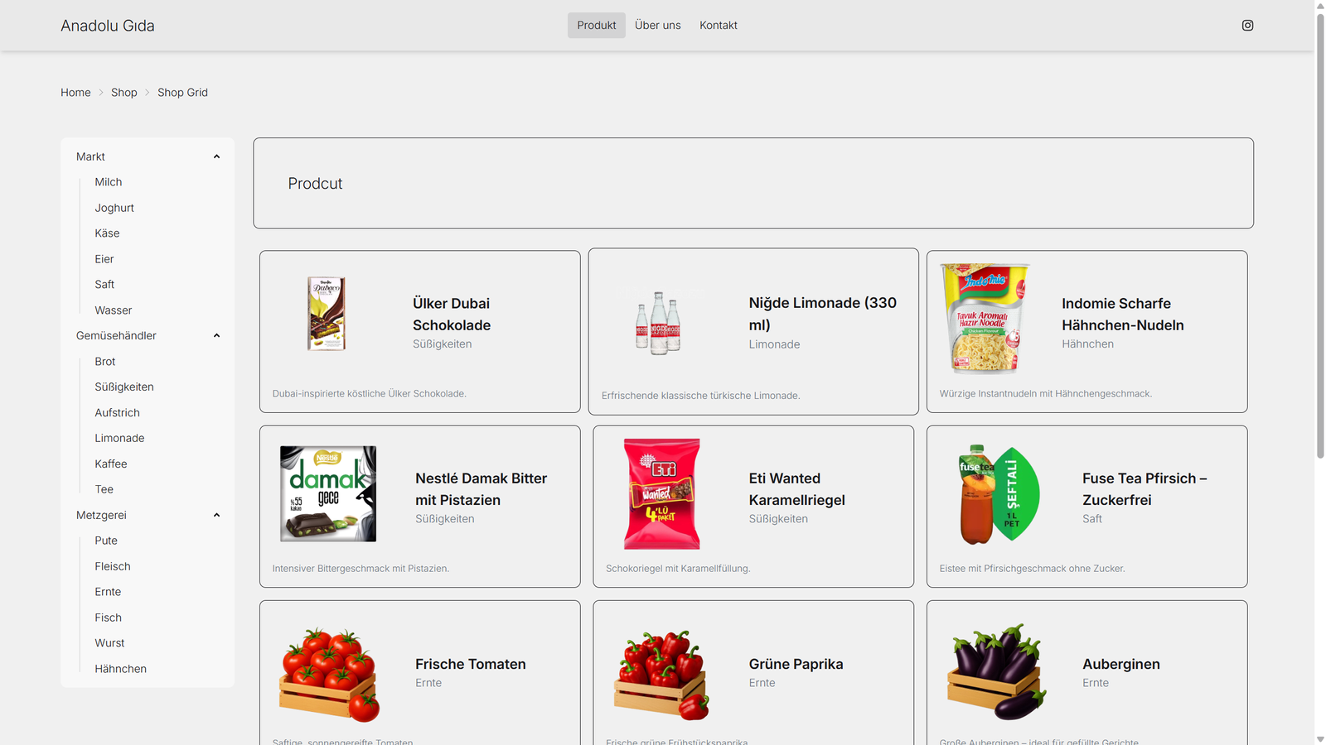Click the Ülker Dubai Schokolade product image

point(327,314)
